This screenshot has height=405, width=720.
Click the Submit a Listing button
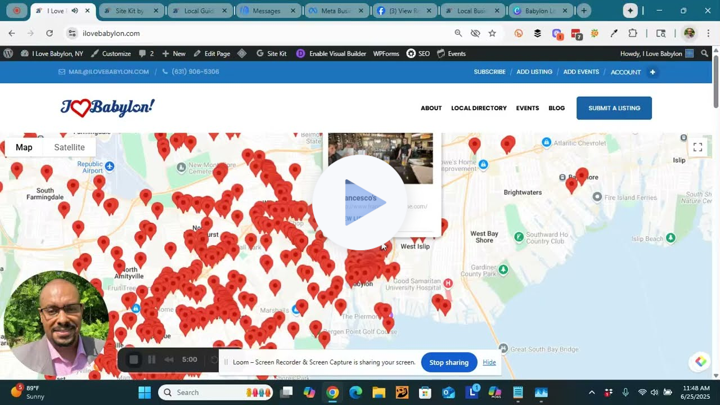[x=614, y=108]
